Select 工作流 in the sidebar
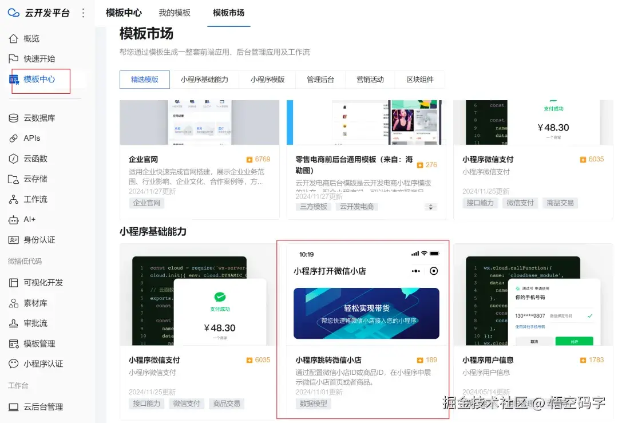The height and width of the screenshot is (423, 618). [34, 199]
